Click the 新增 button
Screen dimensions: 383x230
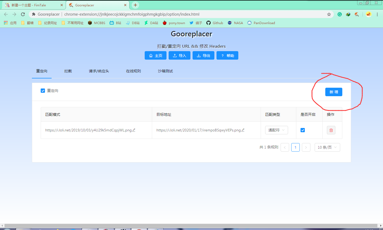(334, 92)
